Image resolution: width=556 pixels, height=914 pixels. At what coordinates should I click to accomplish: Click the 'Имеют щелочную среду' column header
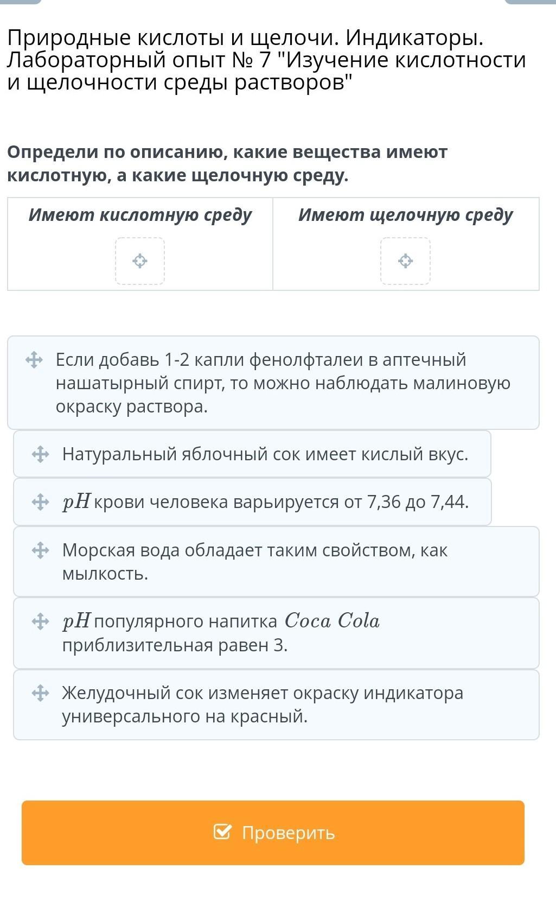pos(405,215)
